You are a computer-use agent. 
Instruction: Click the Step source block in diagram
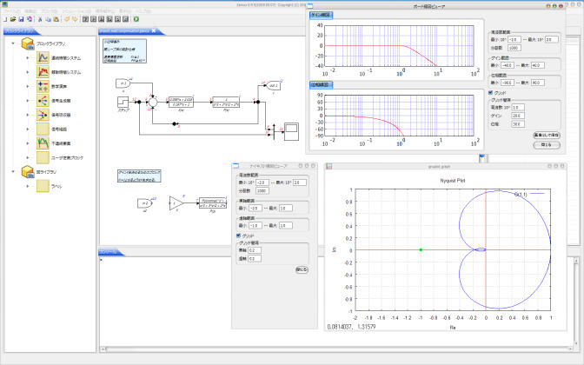pos(123,103)
